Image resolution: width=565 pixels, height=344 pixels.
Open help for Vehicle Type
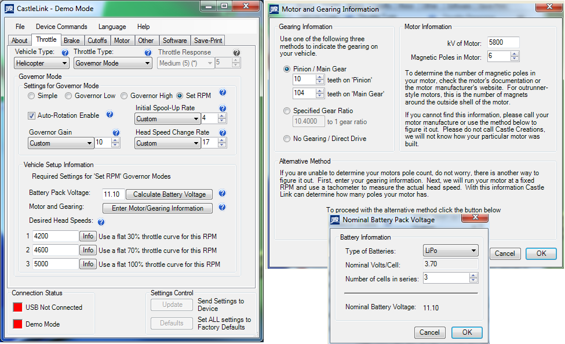pos(65,53)
